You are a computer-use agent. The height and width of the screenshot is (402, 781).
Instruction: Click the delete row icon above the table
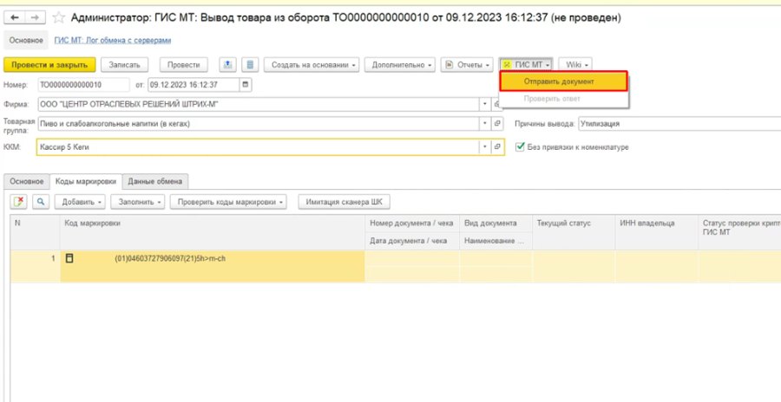coord(19,202)
